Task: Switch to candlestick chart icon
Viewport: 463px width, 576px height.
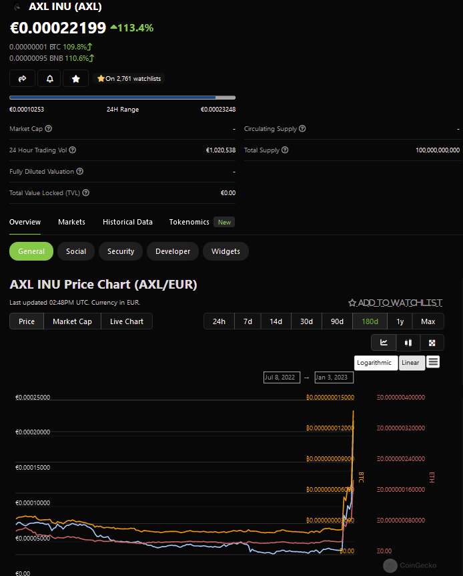Action: click(x=408, y=342)
